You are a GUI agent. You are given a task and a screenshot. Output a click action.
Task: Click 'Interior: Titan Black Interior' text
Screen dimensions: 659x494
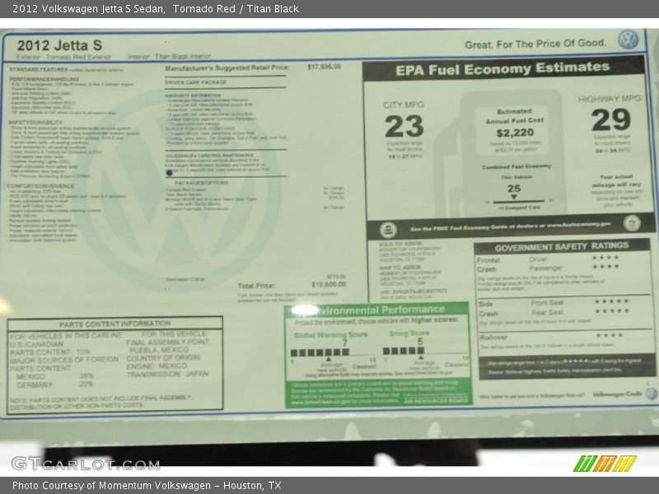(170, 56)
